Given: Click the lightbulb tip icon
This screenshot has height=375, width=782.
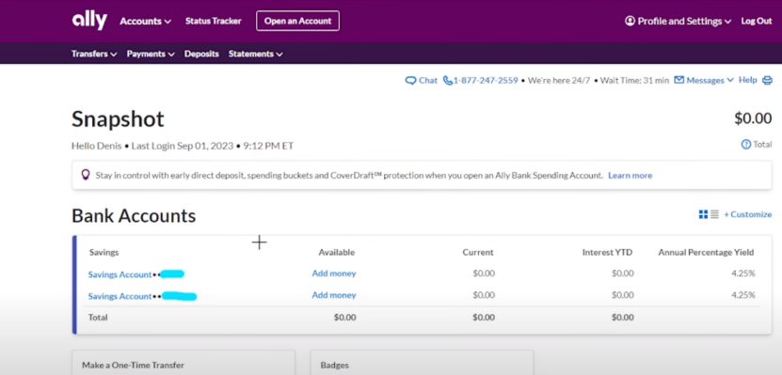Looking at the screenshot, I should [86, 175].
